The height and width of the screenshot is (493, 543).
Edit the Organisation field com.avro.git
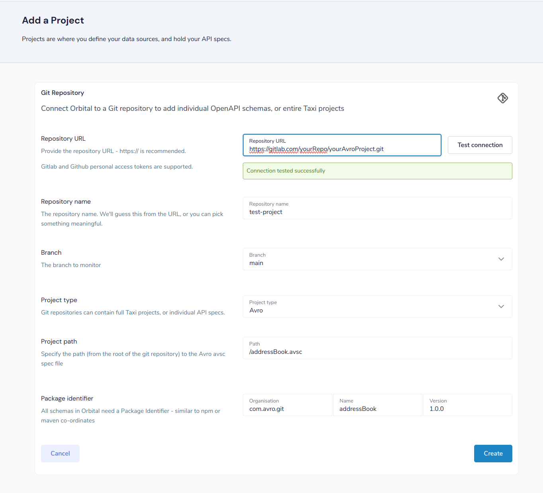pos(287,405)
